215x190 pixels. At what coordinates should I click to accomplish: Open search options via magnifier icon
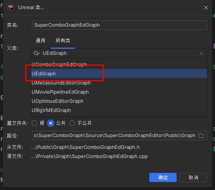tap(36, 53)
